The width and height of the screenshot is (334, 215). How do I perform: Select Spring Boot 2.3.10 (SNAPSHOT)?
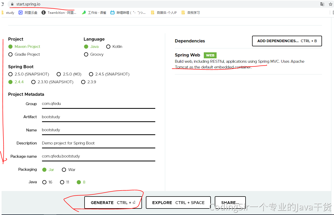click(x=52, y=82)
